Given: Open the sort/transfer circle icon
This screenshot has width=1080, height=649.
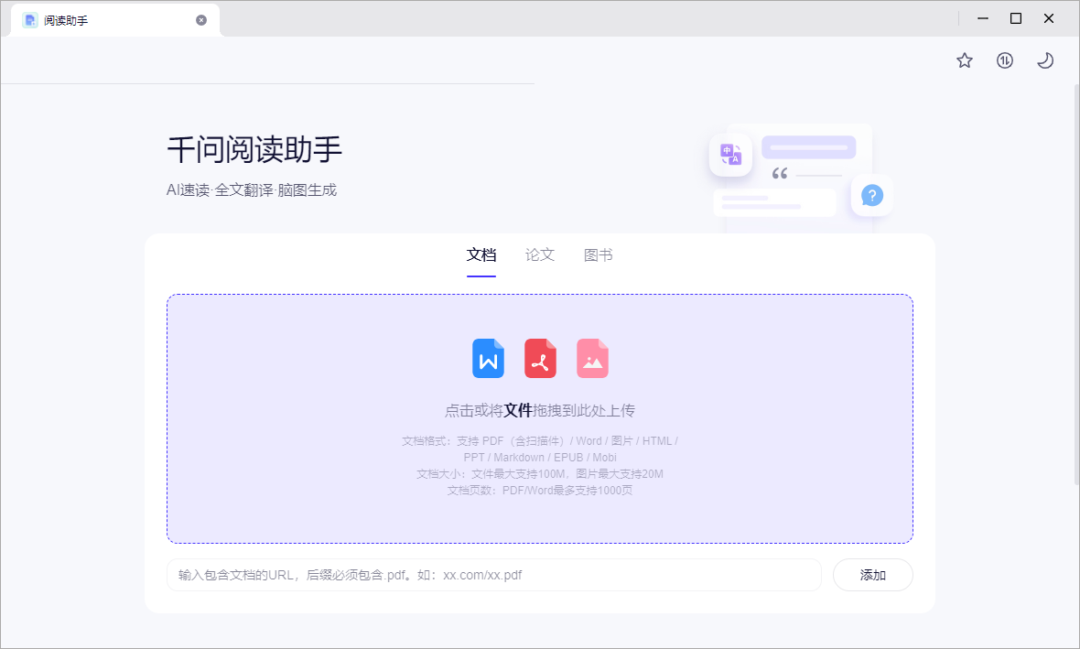Looking at the screenshot, I should [1004, 59].
